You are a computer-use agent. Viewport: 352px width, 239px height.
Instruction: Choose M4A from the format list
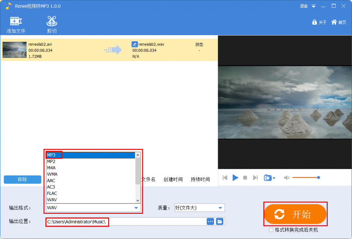pyautogui.click(x=90, y=168)
